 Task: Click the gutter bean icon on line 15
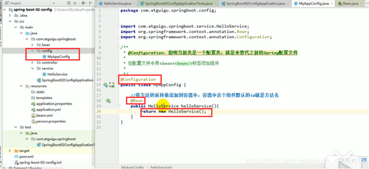coord(106,85)
